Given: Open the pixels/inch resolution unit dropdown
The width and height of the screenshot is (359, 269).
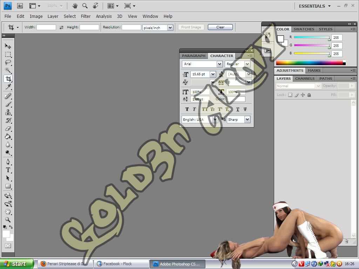Looking at the screenshot, I should [x=170, y=28].
